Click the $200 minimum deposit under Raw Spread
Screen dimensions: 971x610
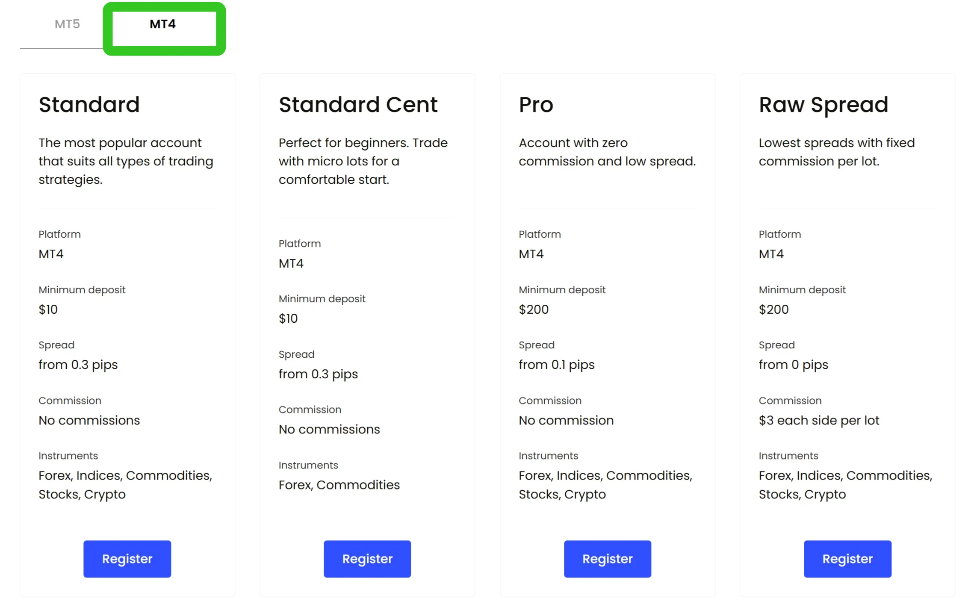pyautogui.click(x=774, y=309)
